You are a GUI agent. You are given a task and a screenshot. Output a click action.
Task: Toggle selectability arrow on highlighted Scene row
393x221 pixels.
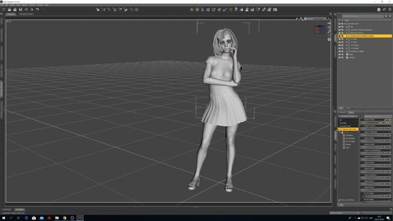343,36
